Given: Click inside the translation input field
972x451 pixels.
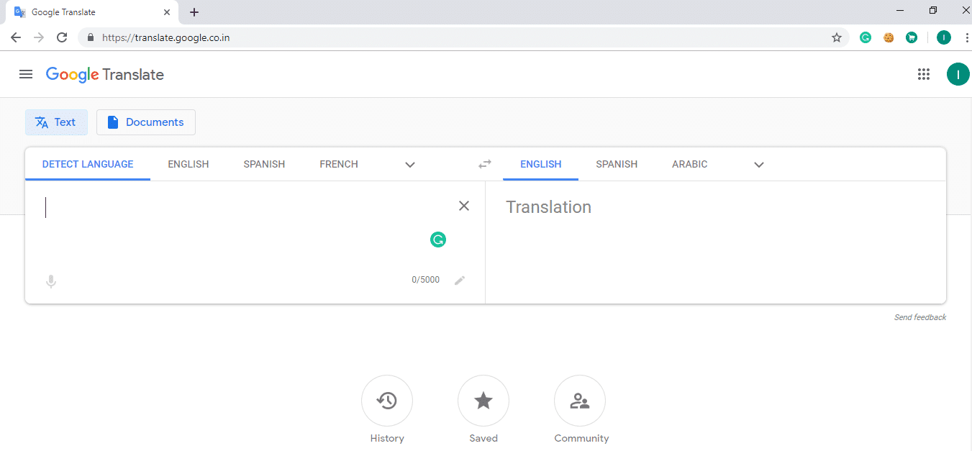Looking at the screenshot, I should (x=216, y=216).
